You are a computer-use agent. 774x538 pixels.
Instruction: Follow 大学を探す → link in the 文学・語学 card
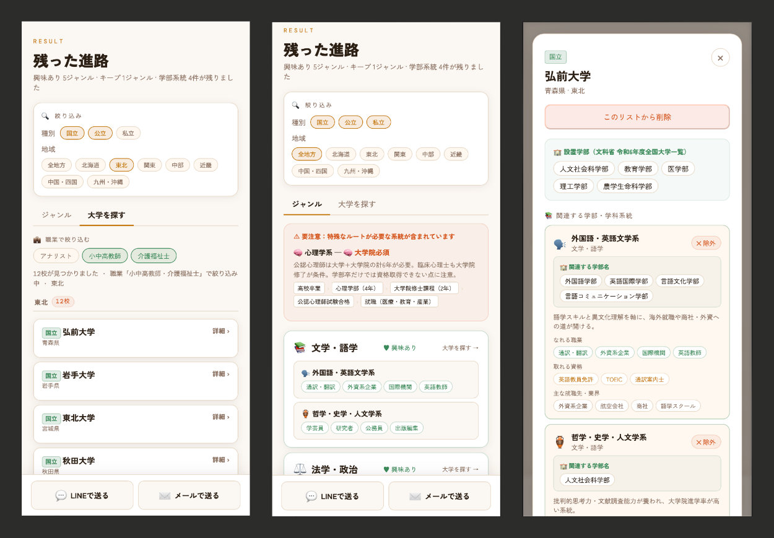pyautogui.click(x=460, y=348)
